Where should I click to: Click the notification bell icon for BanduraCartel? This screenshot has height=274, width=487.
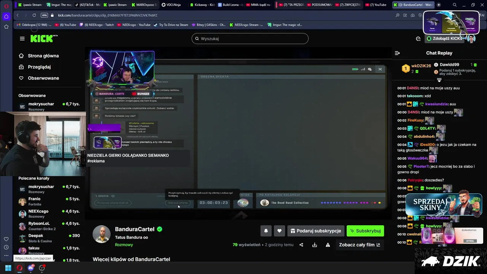[266, 231]
